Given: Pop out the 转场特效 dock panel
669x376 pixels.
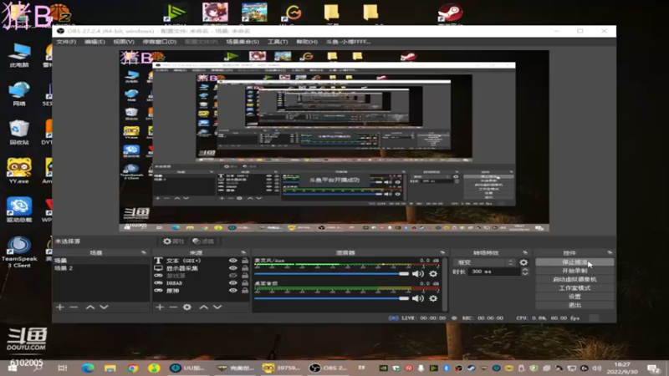Looking at the screenshot, I should point(525,253).
